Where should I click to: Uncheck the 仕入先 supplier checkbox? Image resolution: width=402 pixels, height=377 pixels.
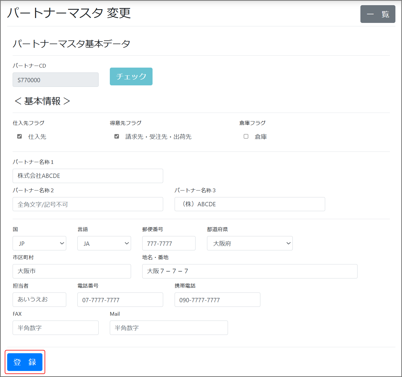click(19, 136)
